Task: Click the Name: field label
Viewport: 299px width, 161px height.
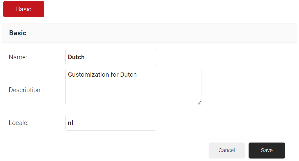Action: coord(18,57)
